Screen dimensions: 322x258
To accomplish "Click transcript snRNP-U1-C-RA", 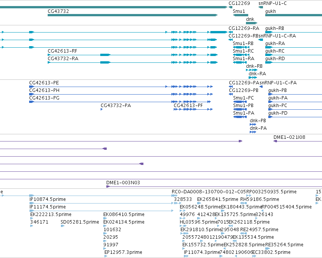I will tap(261, 40).
